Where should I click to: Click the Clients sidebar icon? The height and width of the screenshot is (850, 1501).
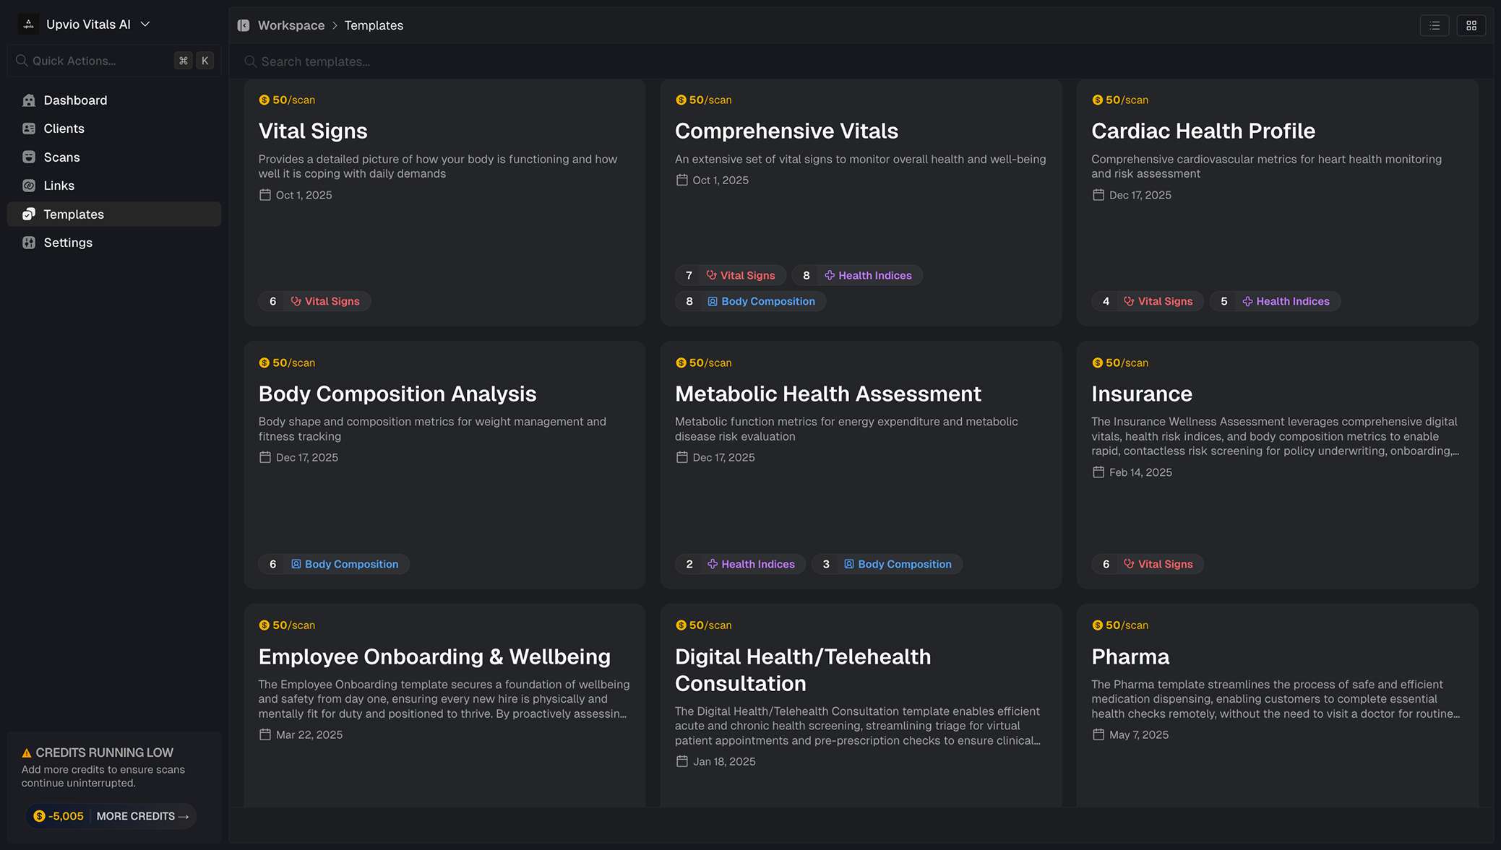[29, 129]
